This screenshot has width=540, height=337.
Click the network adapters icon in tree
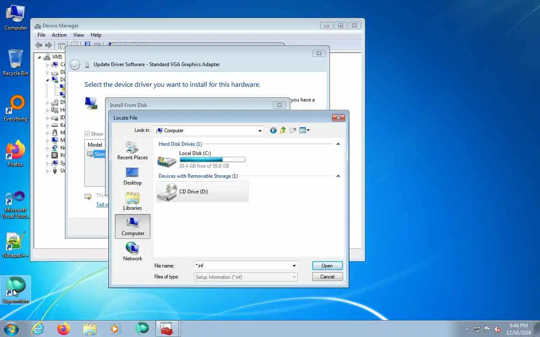point(54,148)
